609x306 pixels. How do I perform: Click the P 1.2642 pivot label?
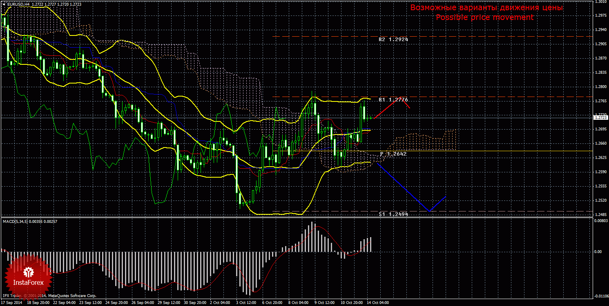pos(393,154)
